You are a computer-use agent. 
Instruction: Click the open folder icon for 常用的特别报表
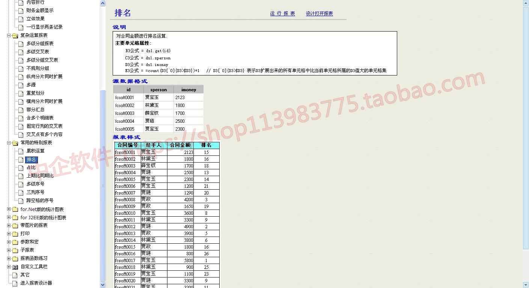(x=15, y=143)
